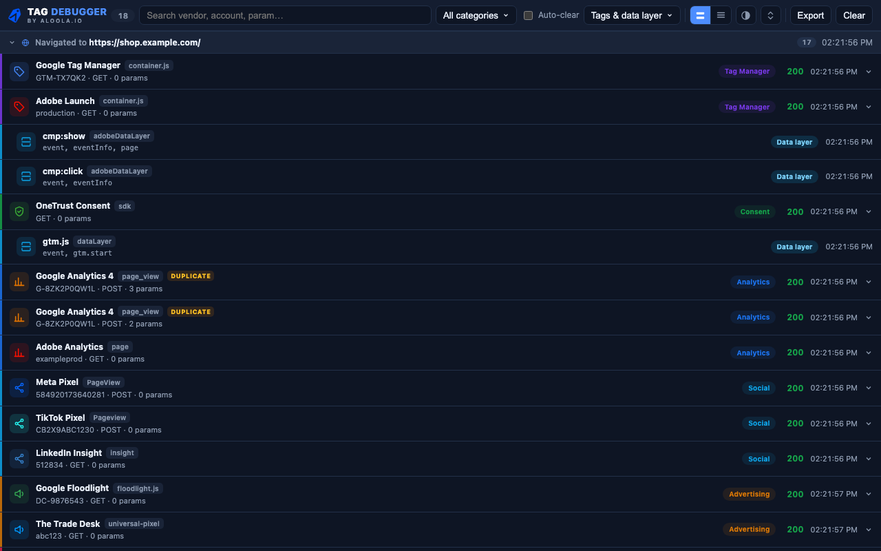The height and width of the screenshot is (551, 881).
Task: Click the floodlight.js chip on Google Floodlight
Action: pyautogui.click(x=138, y=488)
